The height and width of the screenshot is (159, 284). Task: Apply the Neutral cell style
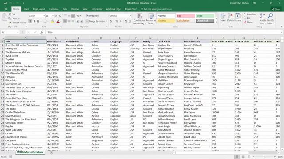[x=166, y=21]
